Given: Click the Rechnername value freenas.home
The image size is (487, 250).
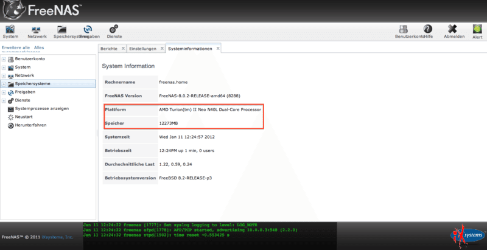Looking at the screenshot, I should coord(173,83).
